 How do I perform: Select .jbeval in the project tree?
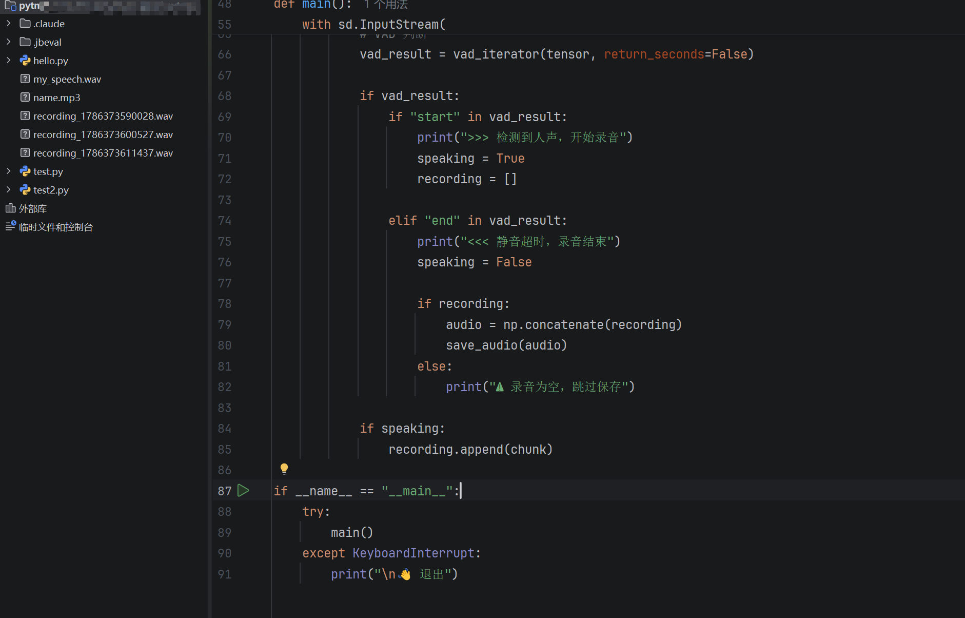47,42
